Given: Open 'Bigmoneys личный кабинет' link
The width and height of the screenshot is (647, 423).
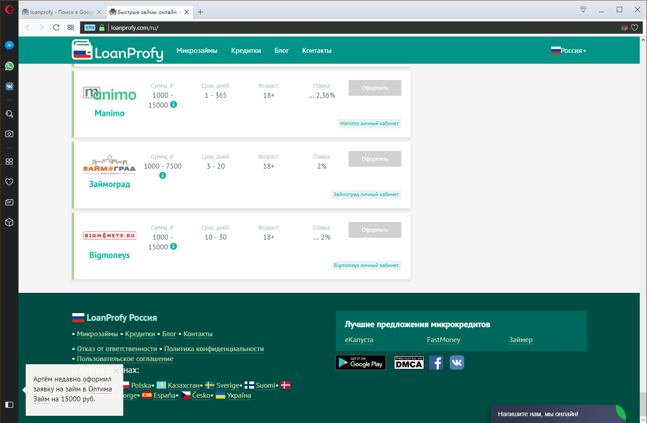Looking at the screenshot, I should (366, 265).
